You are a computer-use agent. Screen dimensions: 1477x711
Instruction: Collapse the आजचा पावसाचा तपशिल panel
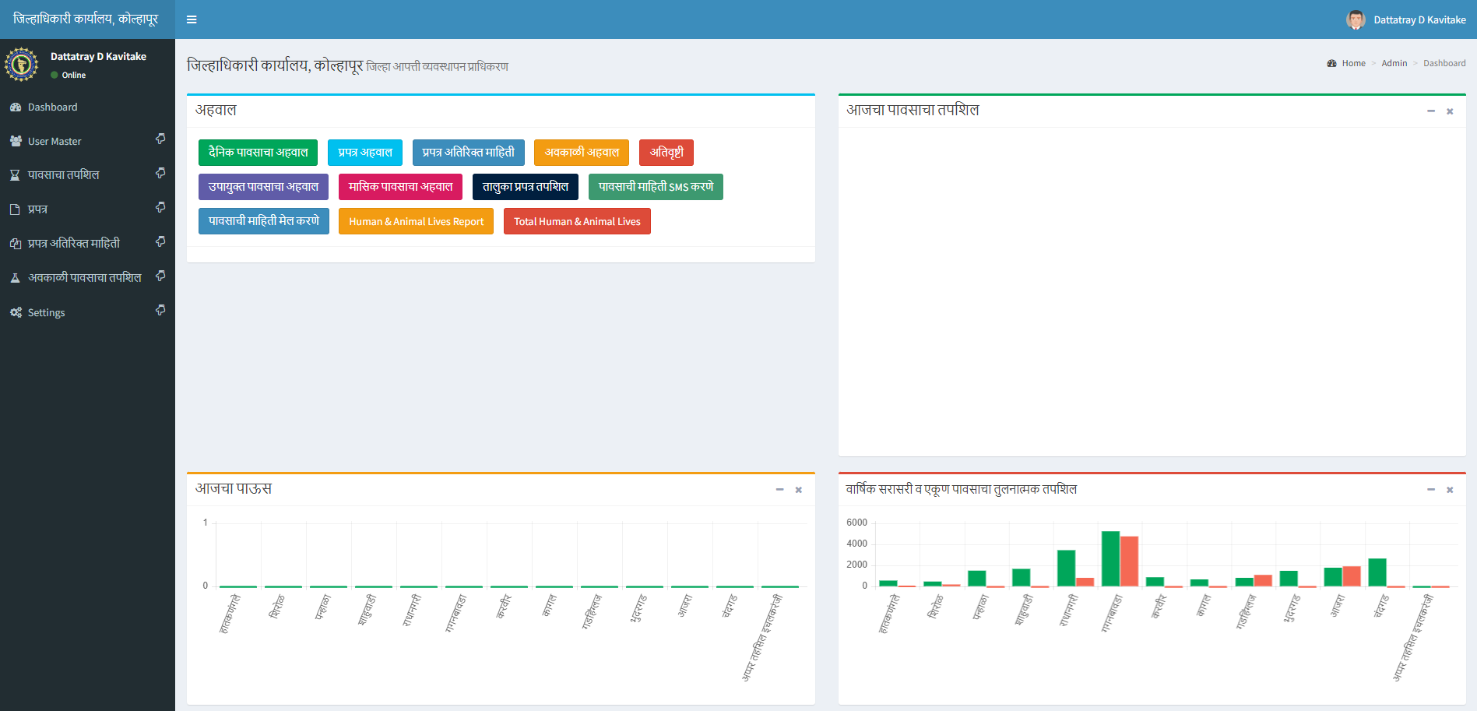click(1430, 111)
